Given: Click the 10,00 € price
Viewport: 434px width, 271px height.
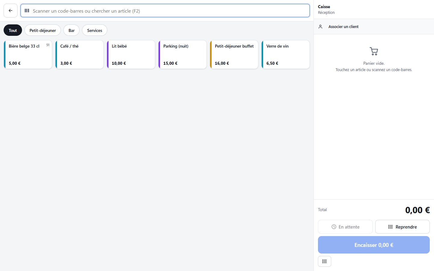Looking at the screenshot, I should pos(119,63).
